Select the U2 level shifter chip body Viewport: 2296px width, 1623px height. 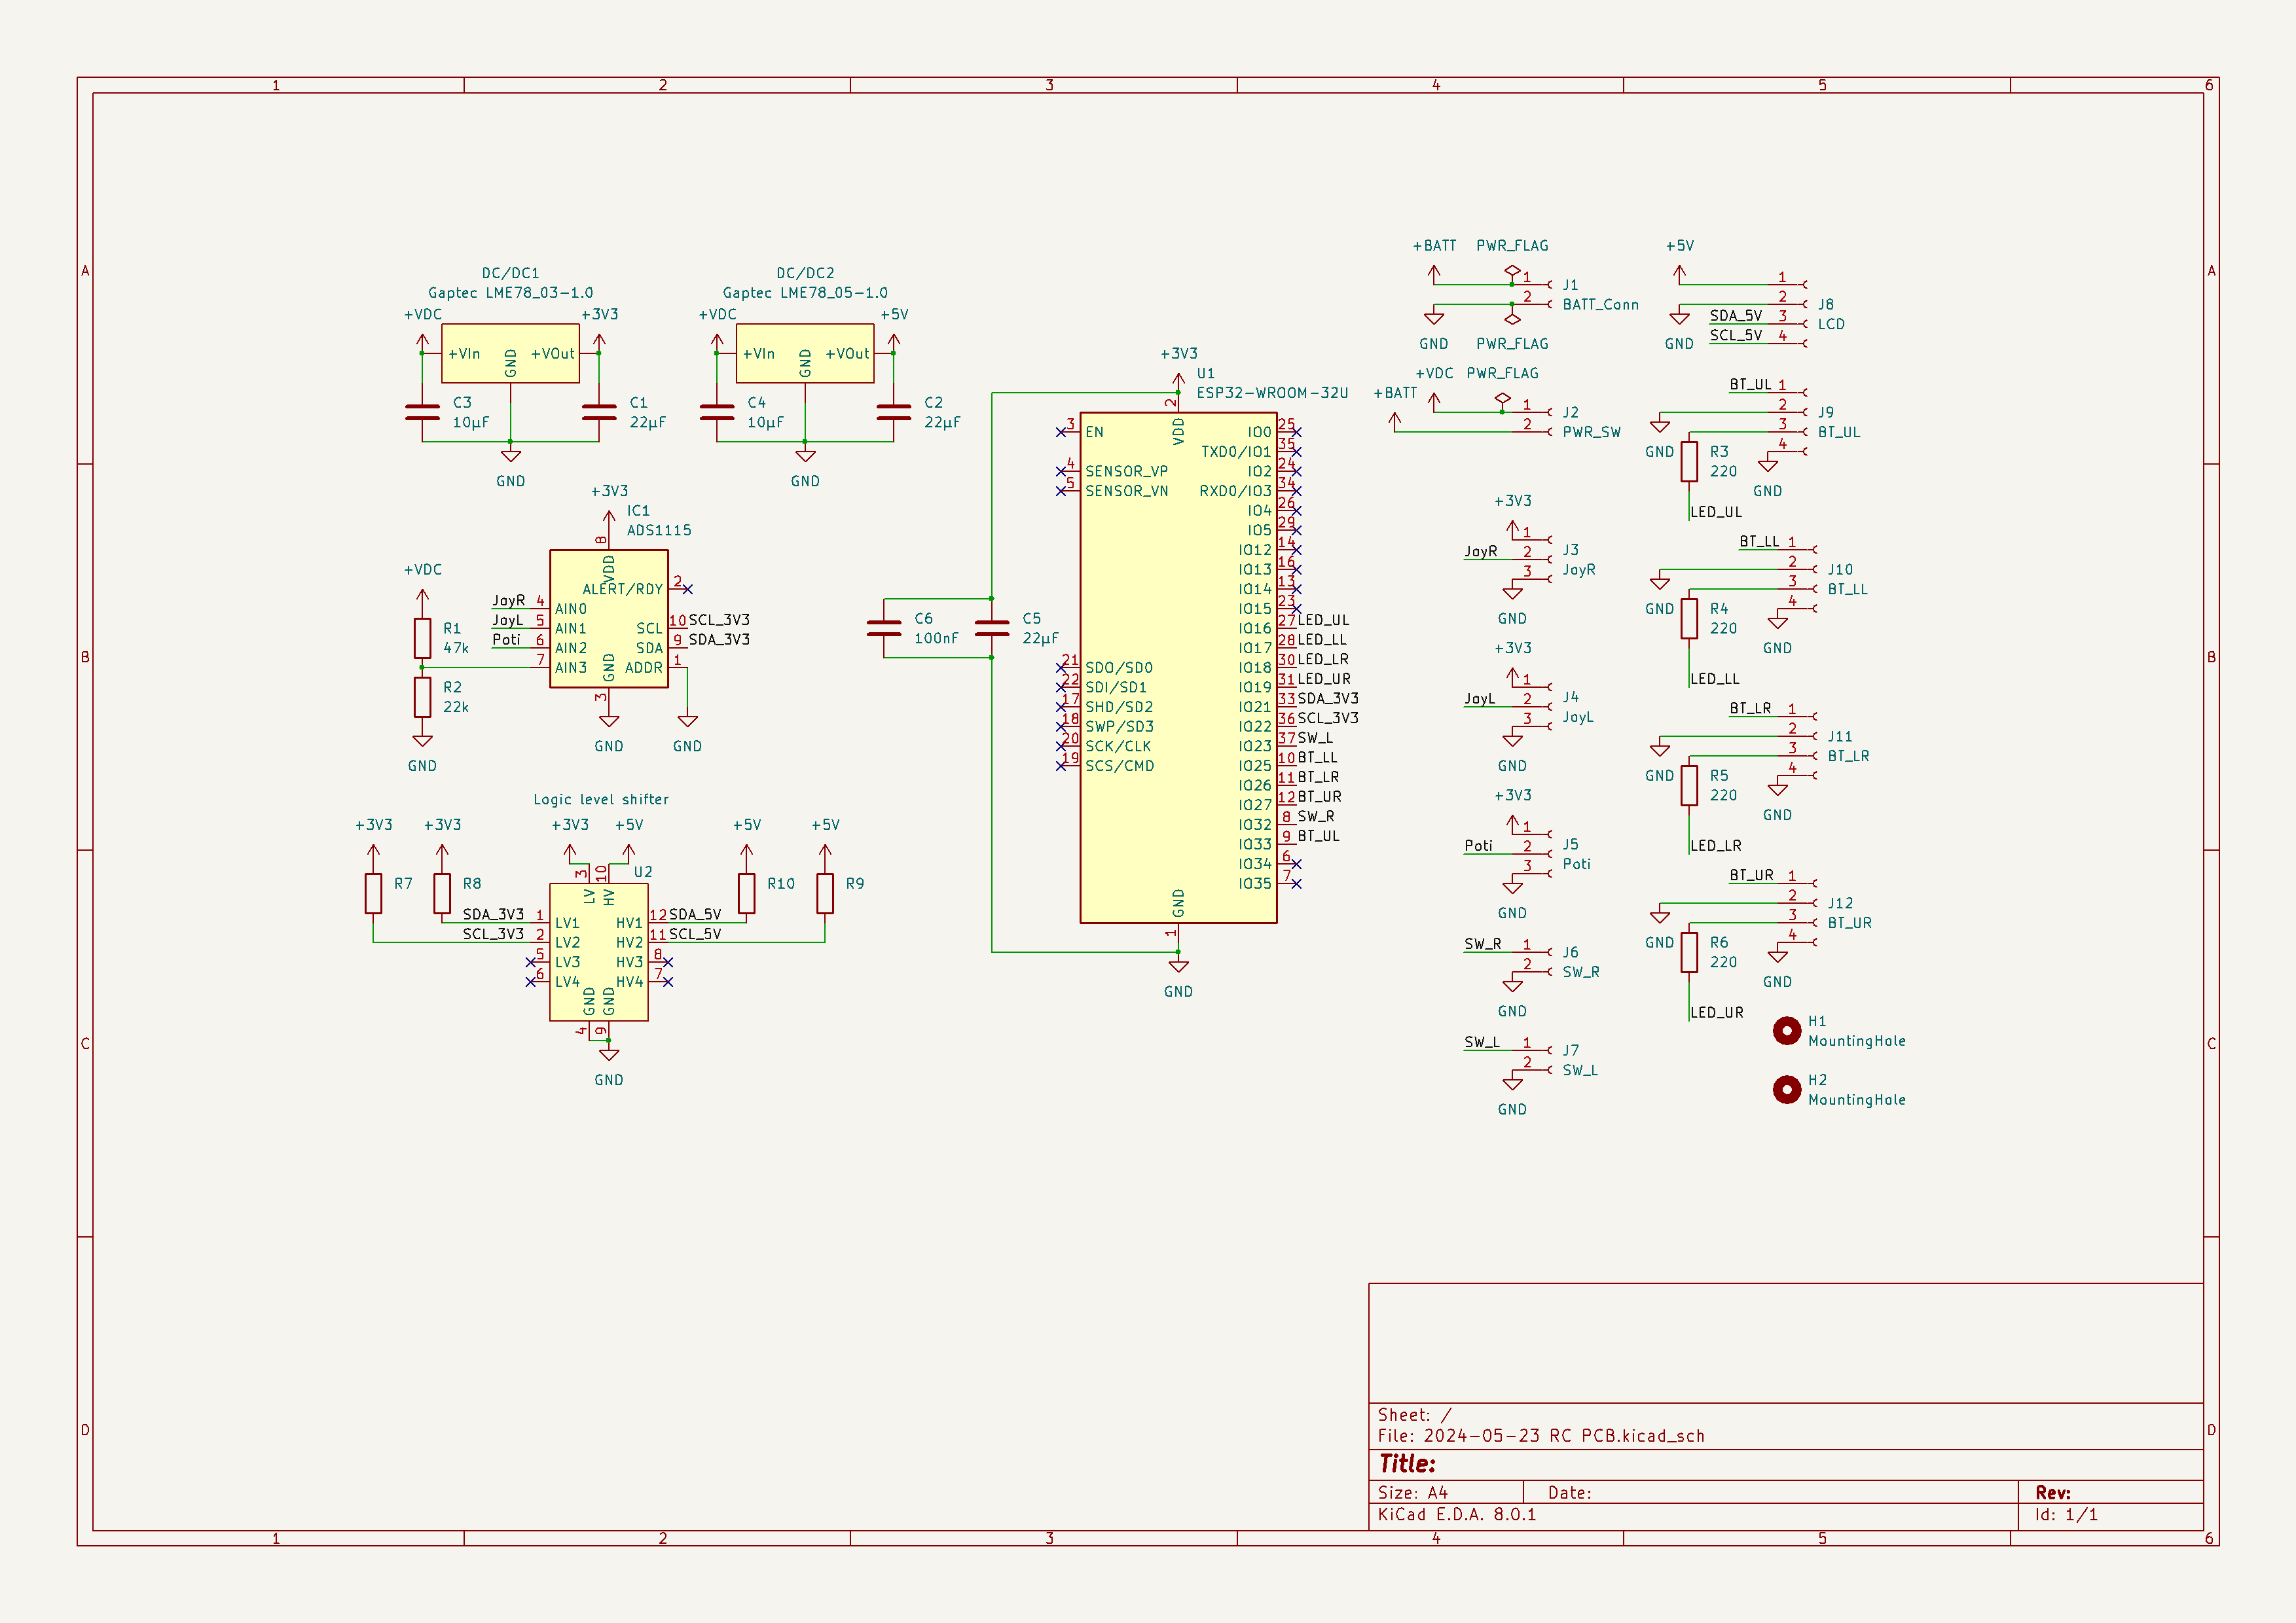(599, 952)
